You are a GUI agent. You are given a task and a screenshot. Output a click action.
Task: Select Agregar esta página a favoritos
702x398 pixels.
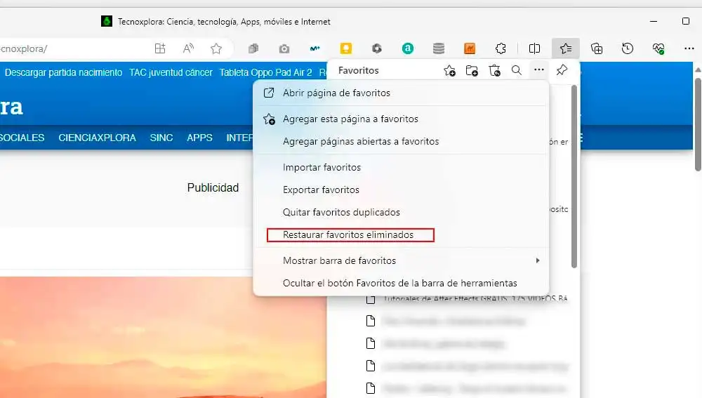click(401, 119)
